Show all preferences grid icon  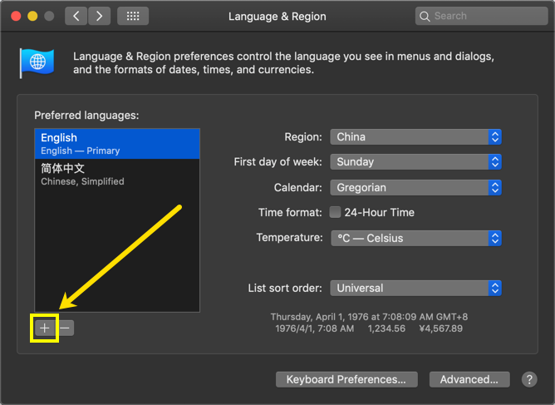(x=133, y=16)
